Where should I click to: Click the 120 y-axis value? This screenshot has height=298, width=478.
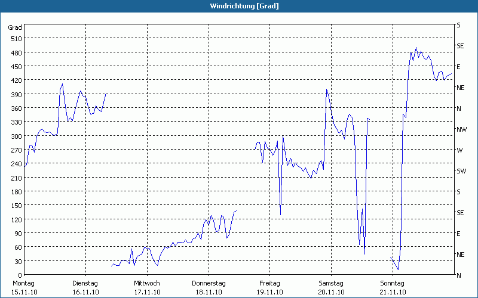click(x=17, y=219)
